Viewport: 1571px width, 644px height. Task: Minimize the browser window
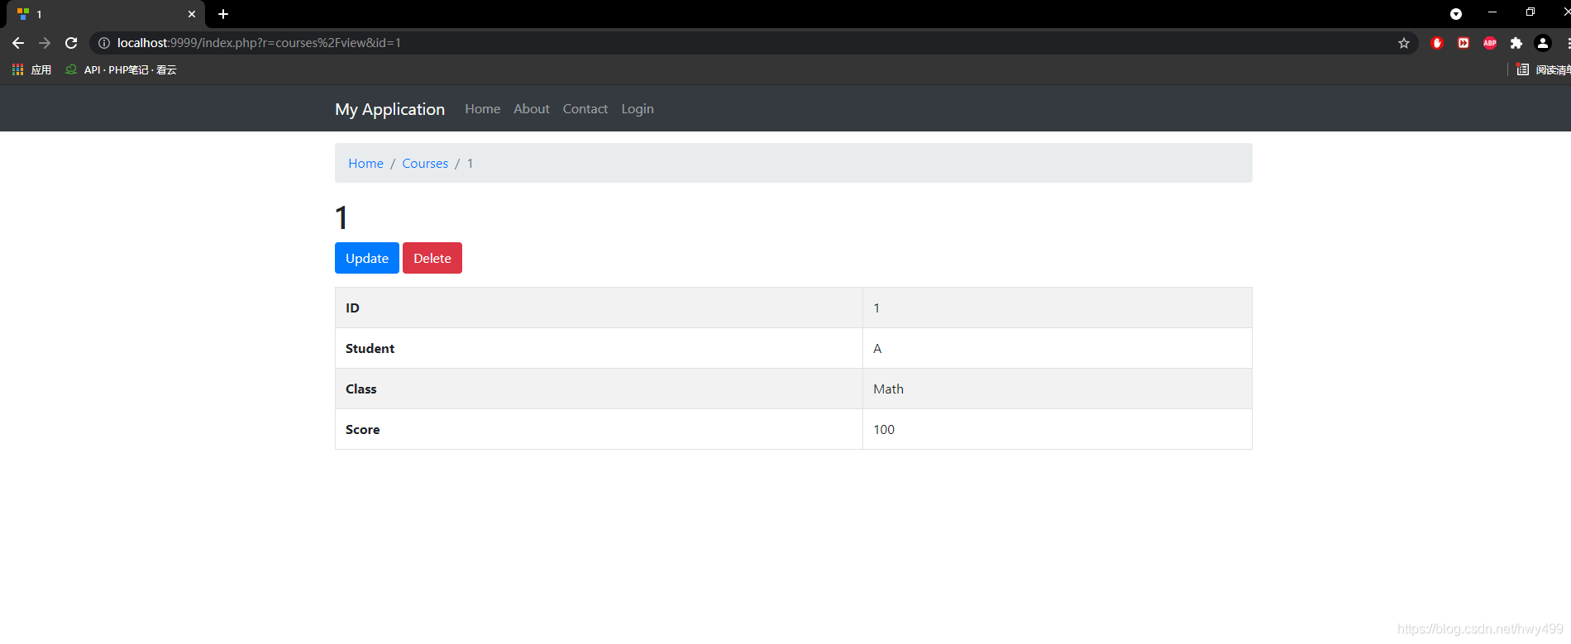(x=1492, y=12)
